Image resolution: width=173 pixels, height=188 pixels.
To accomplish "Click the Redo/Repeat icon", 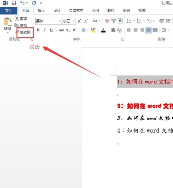I will pyautogui.click(x=34, y=3).
